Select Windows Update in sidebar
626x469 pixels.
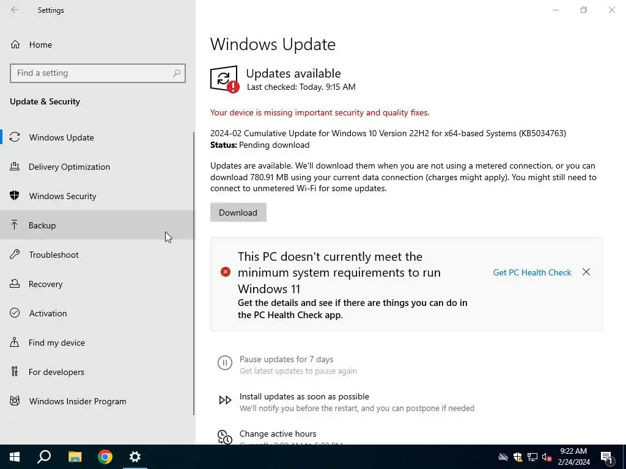click(97, 137)
